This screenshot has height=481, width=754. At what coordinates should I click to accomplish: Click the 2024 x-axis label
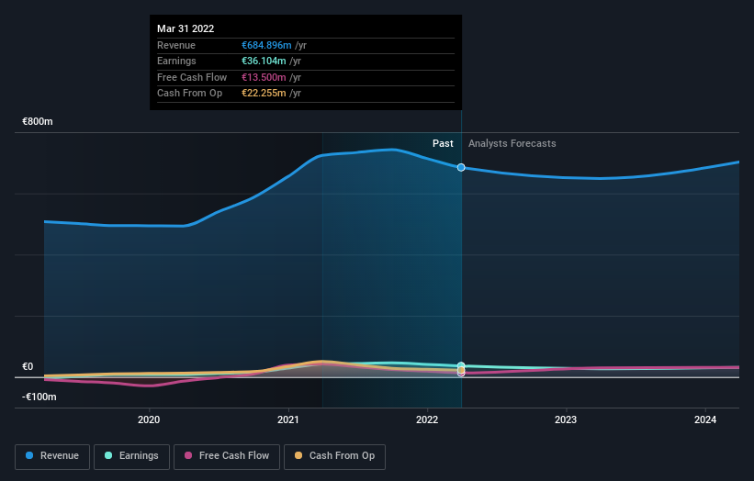pos(705,419)
